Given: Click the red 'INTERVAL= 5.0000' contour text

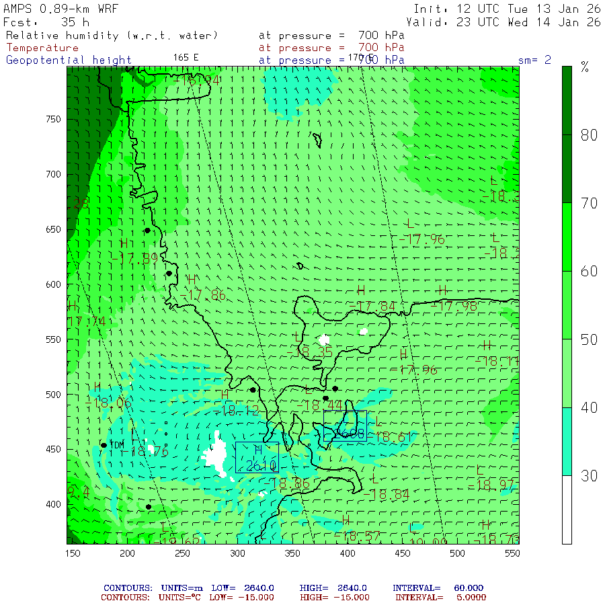Looking at the screenshot, I should (440, 598).
